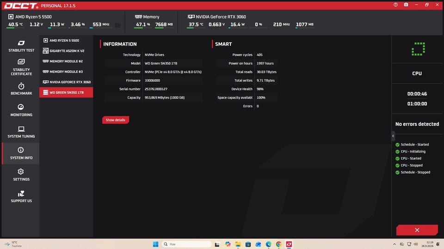Click the model value WD Green SN350 1TB
444x249 pixels.
coord(161,63)
